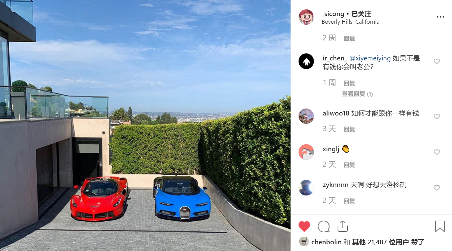Image resolution: width=452 pixels, height=251 pixels.
Task: Reply to zyknnnn's comment via 回复
Action: 349,201
